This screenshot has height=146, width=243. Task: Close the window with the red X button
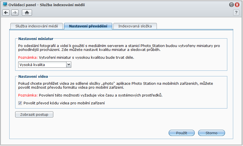[x=237, y=5]
